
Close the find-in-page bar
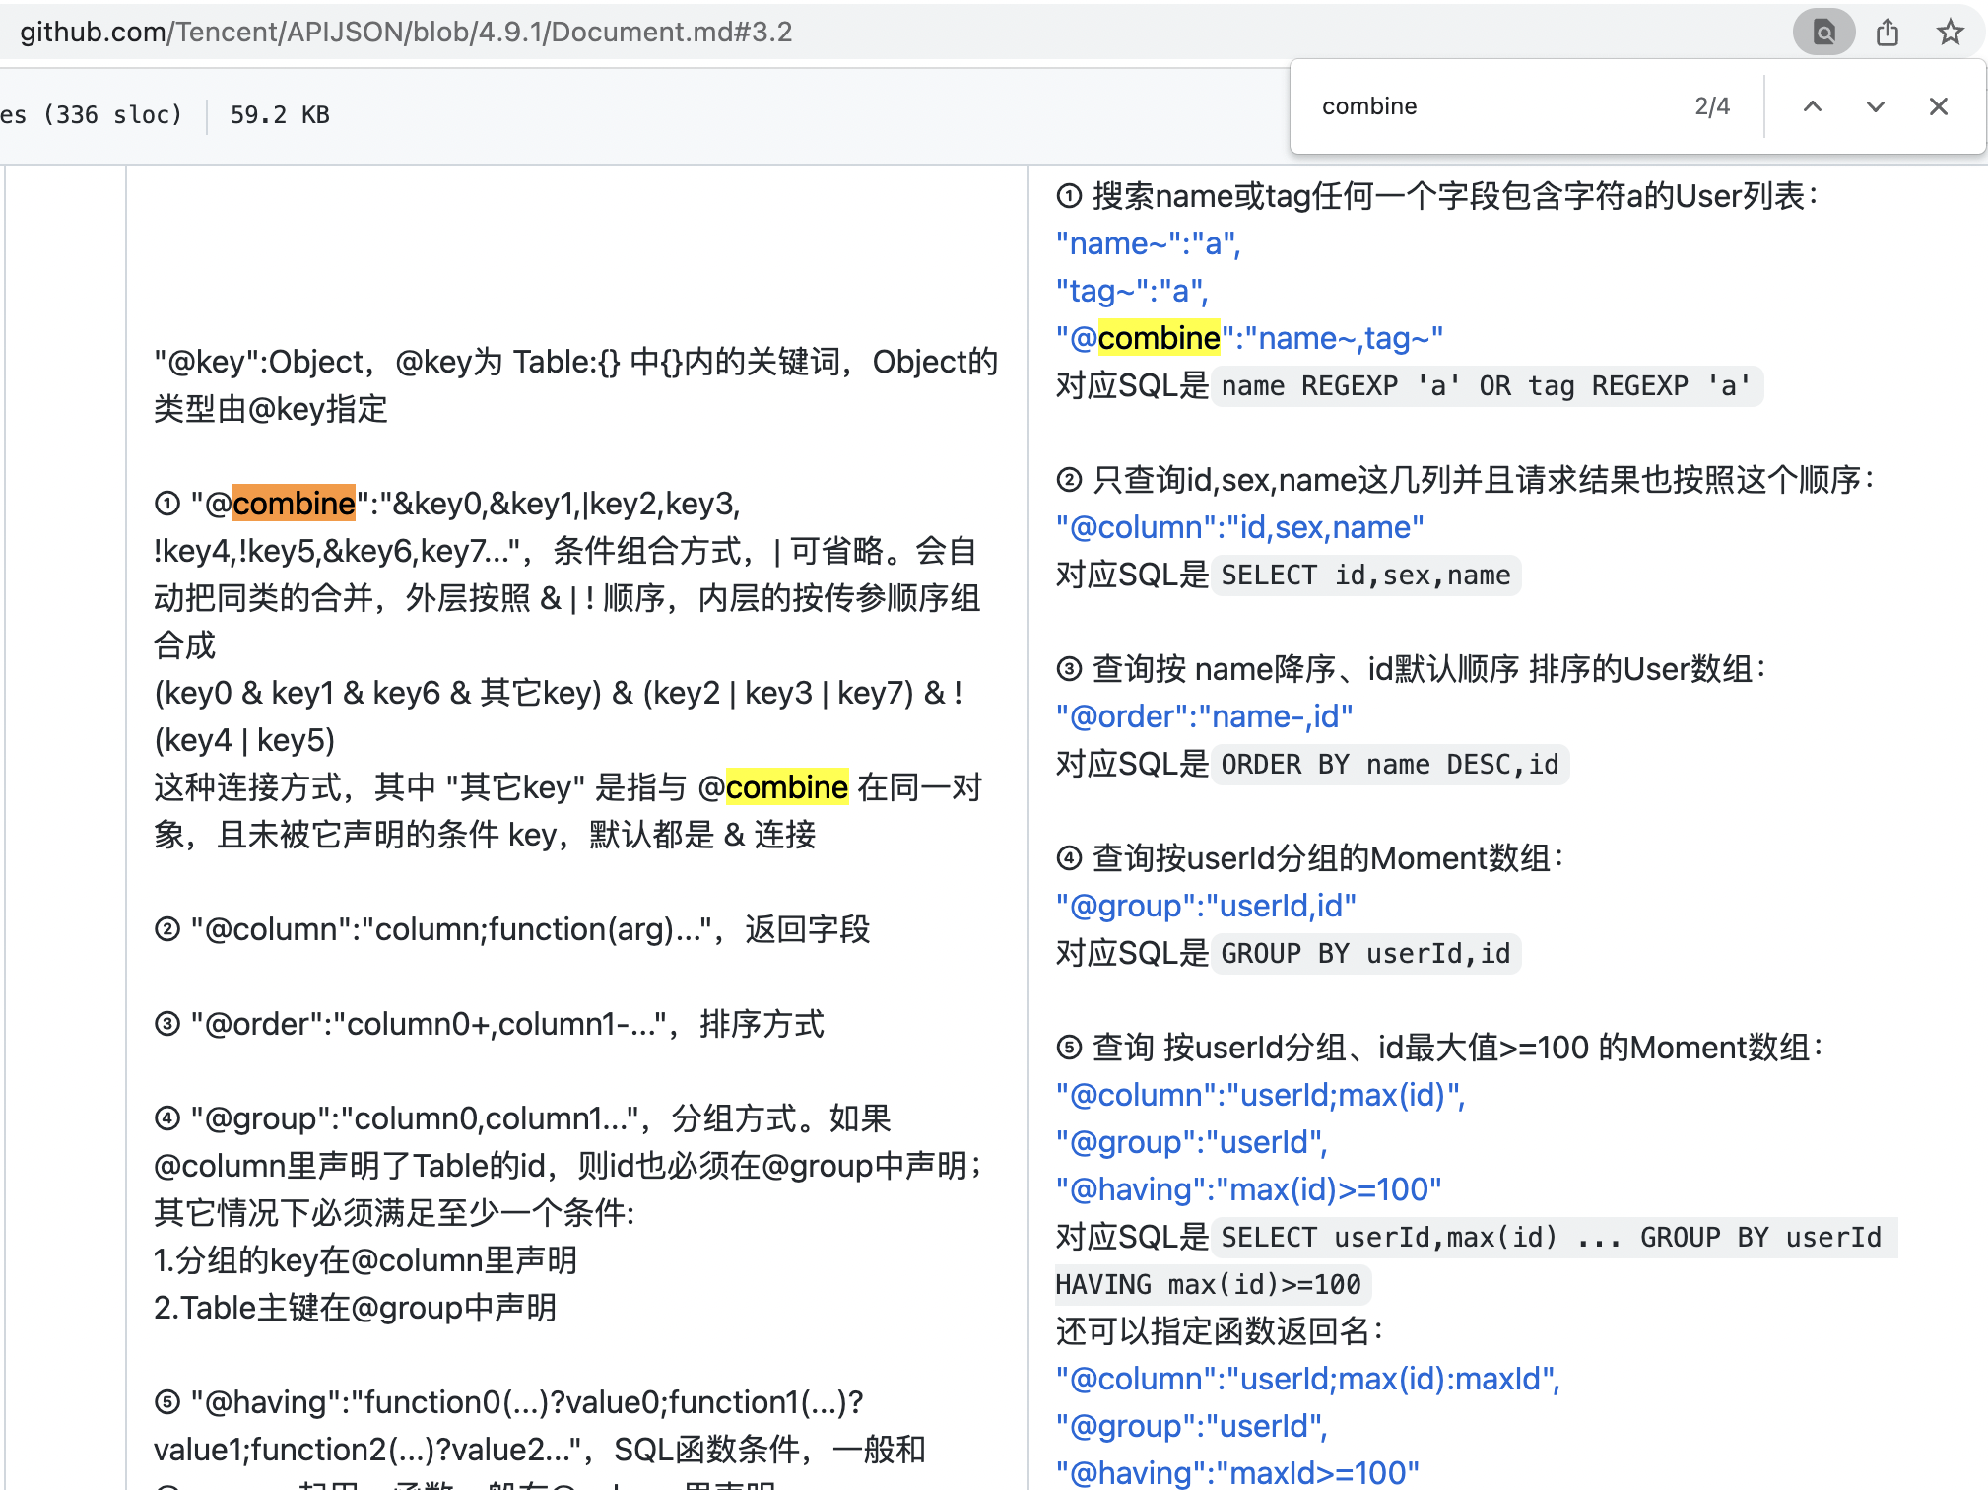click(1939, 106)
